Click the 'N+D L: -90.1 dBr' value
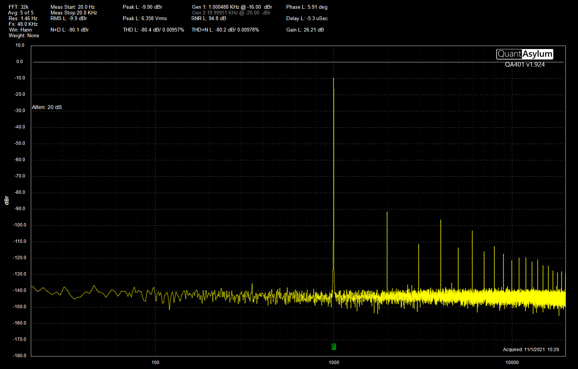This screenshot has height=369, width=578. click(x=70, y=30)
